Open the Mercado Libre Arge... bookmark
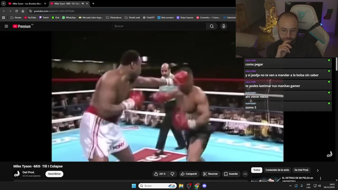The width and height of the screenshot is (338, 190). click(91, 18)
